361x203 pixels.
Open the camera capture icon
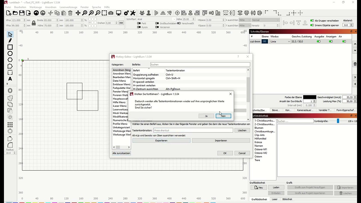(x=111, y=13)
